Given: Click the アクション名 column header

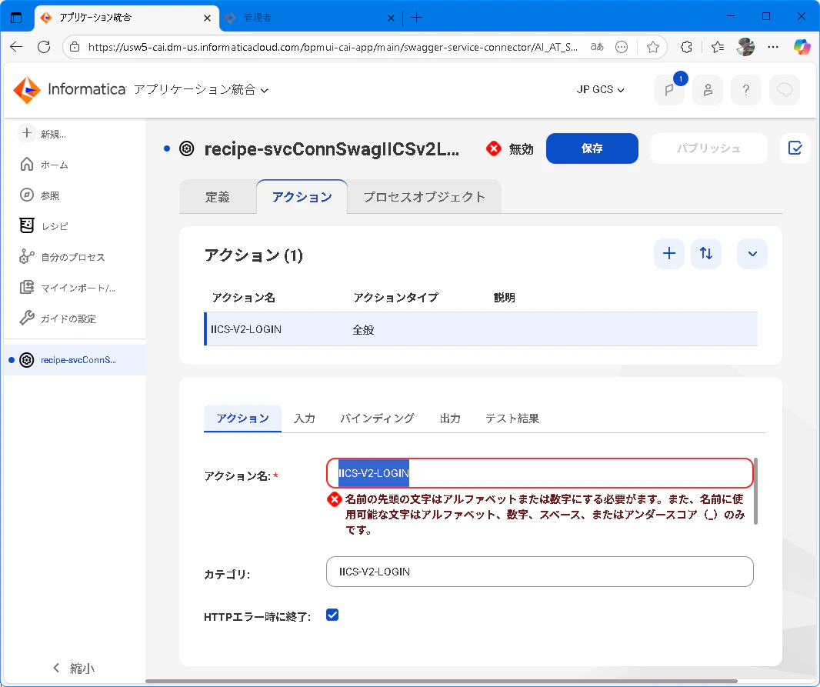Looking at the screenshot, I should pos(243,298).
